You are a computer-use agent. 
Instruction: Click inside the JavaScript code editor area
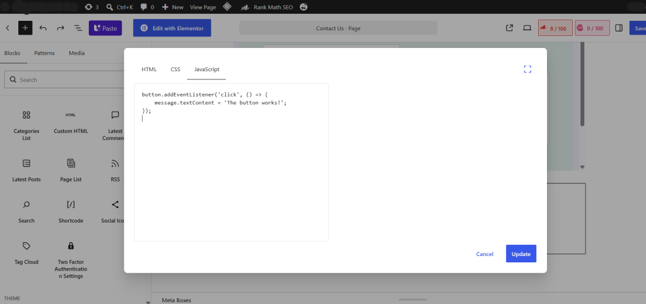pos(231,162)
